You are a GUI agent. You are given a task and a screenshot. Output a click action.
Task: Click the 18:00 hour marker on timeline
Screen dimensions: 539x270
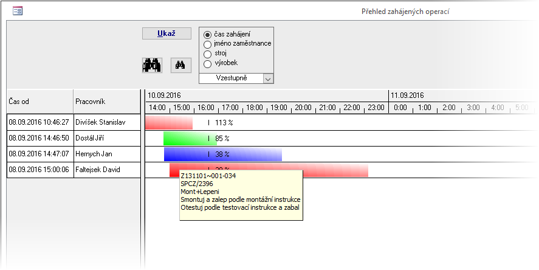254,108
